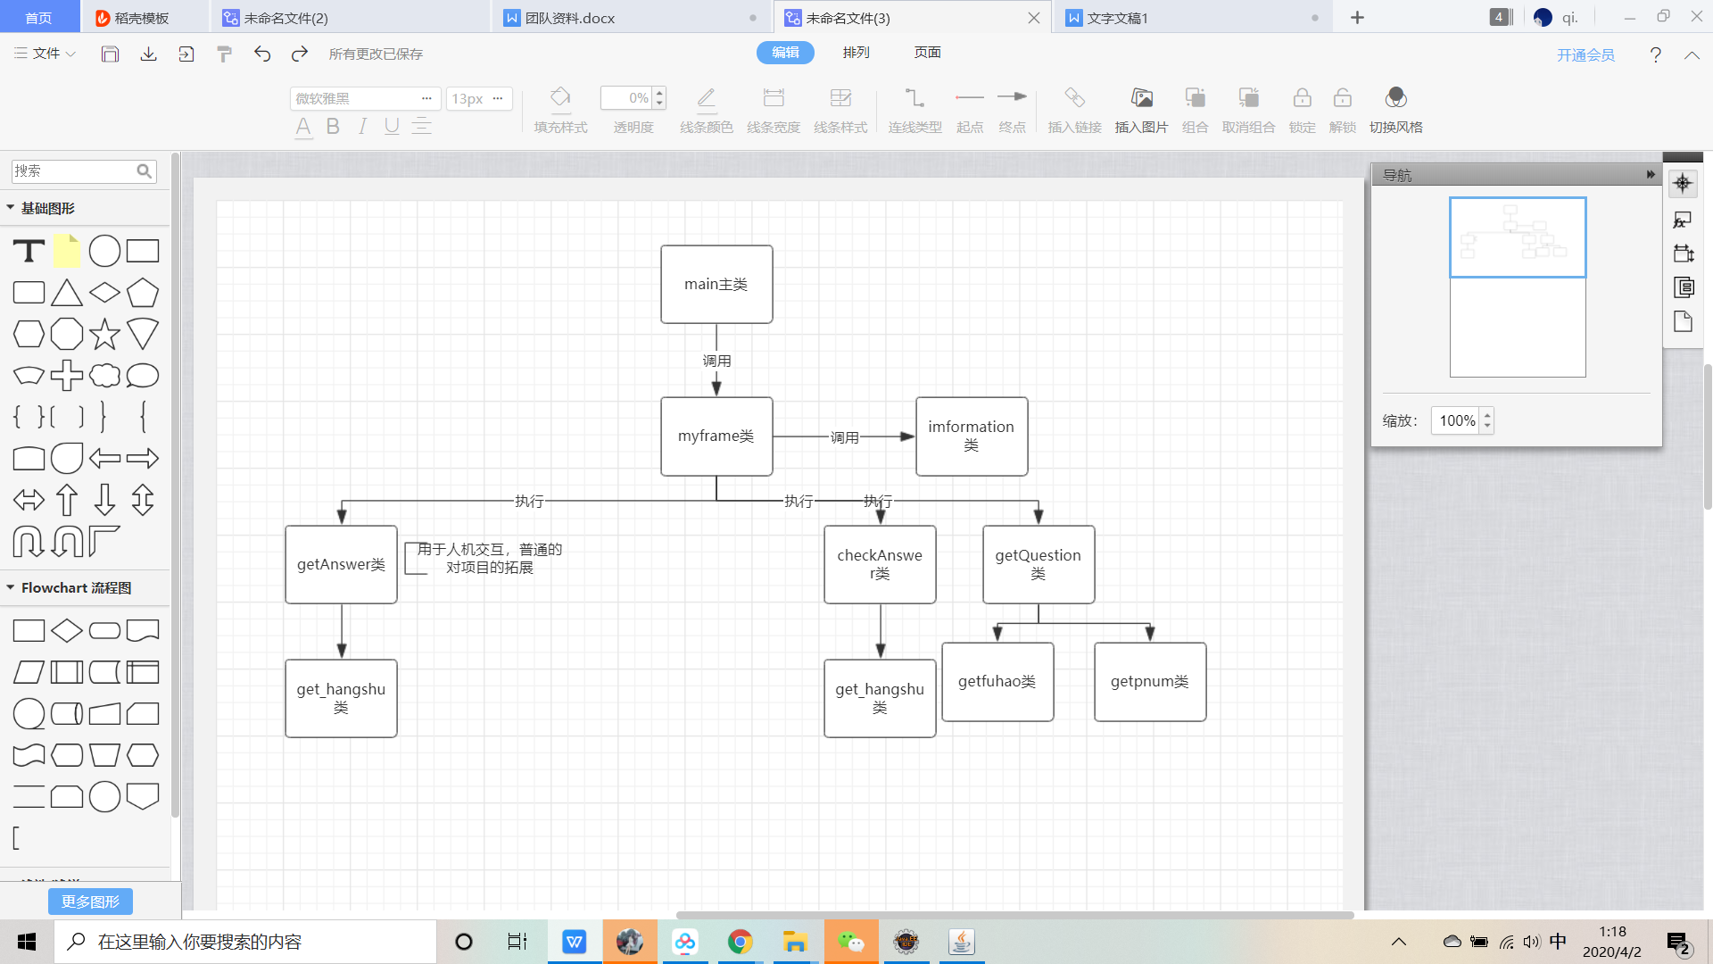This screenshot has height=964, width=1713.
Task: Switch to the 团队资料.docx tab
Action: click(569, 18)
